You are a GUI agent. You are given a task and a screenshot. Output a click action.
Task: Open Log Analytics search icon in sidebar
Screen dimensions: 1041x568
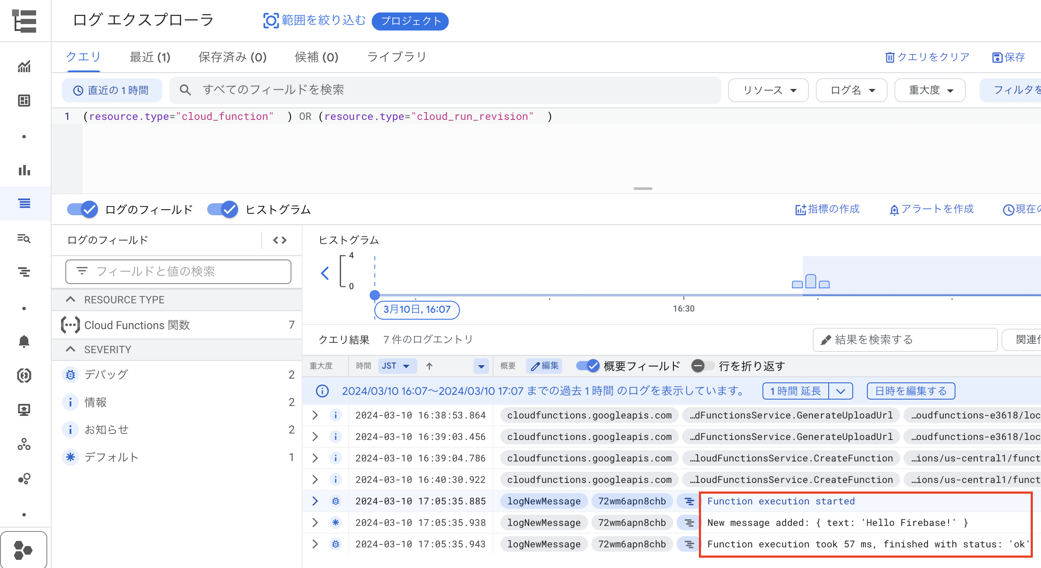pos(24,239)
